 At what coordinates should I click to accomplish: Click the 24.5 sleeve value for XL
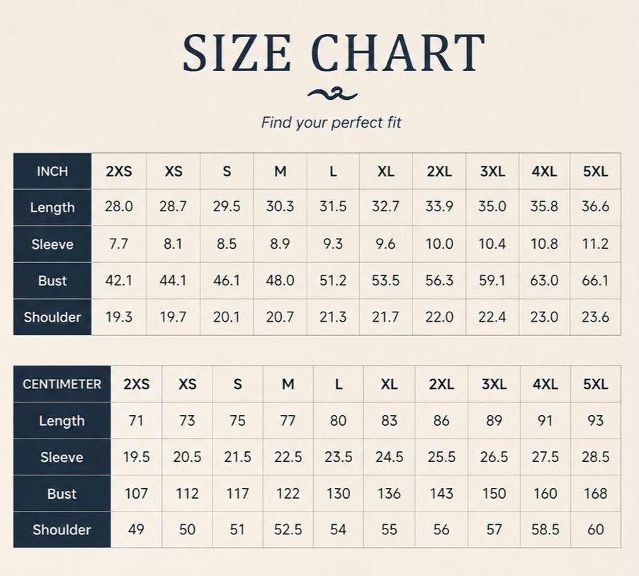click(x=389, y=457)
